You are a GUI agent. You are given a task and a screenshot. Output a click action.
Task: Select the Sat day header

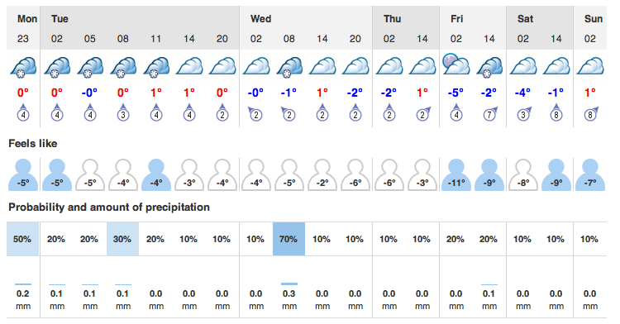(x=525, y=18)
